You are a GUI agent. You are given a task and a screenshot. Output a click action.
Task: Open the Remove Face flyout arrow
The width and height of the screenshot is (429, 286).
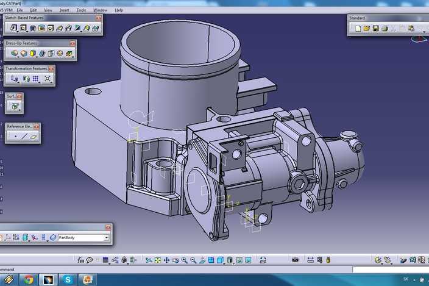[x=73, y=57]
